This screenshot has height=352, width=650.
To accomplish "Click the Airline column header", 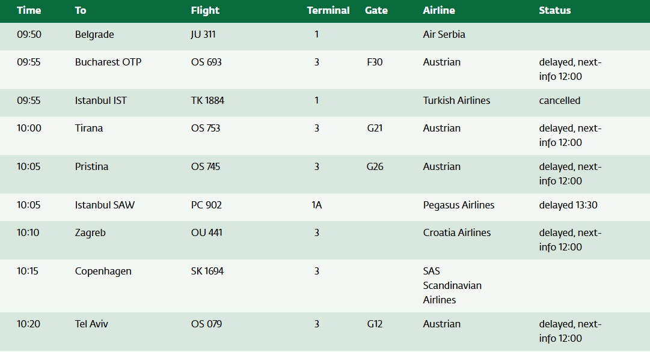I will 439,10.
